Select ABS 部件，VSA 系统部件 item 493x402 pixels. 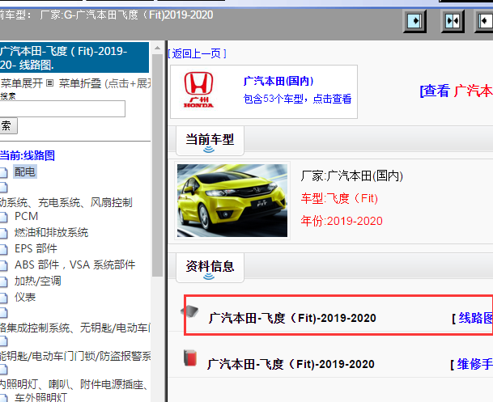pyautogui.click(x=74, y=264)
